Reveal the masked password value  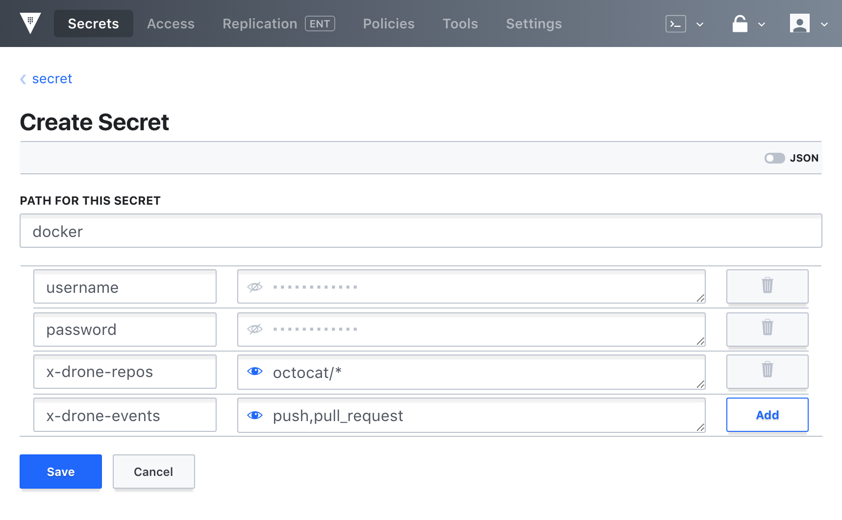[255, 329]
